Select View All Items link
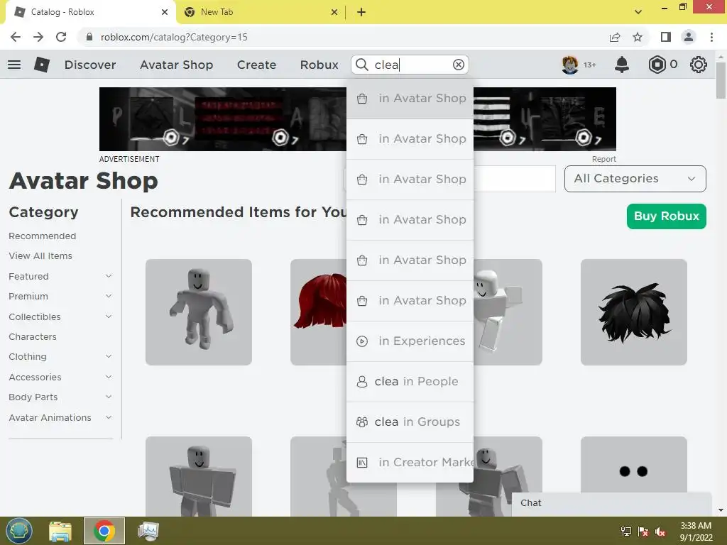Screen dimensions: 727x545 click(x=40, y=255)
